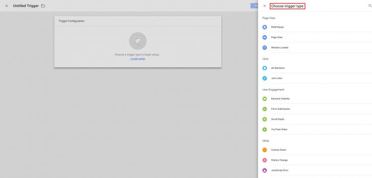Click the YouTube Video play icon
This screenshot has height=178, width=372.
click(x=264, y=130)
